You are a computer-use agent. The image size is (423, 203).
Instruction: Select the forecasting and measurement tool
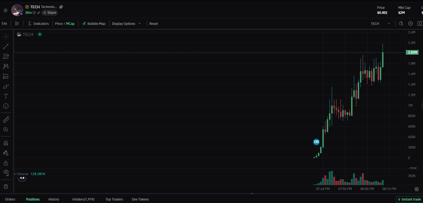click(6, 76)
